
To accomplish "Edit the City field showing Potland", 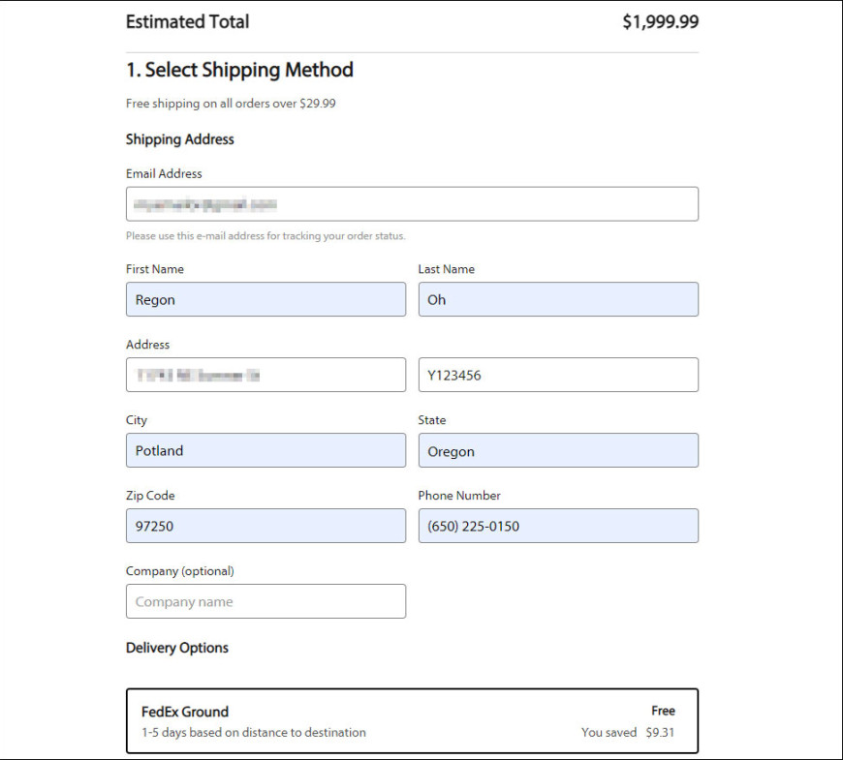I will point(265,450).
